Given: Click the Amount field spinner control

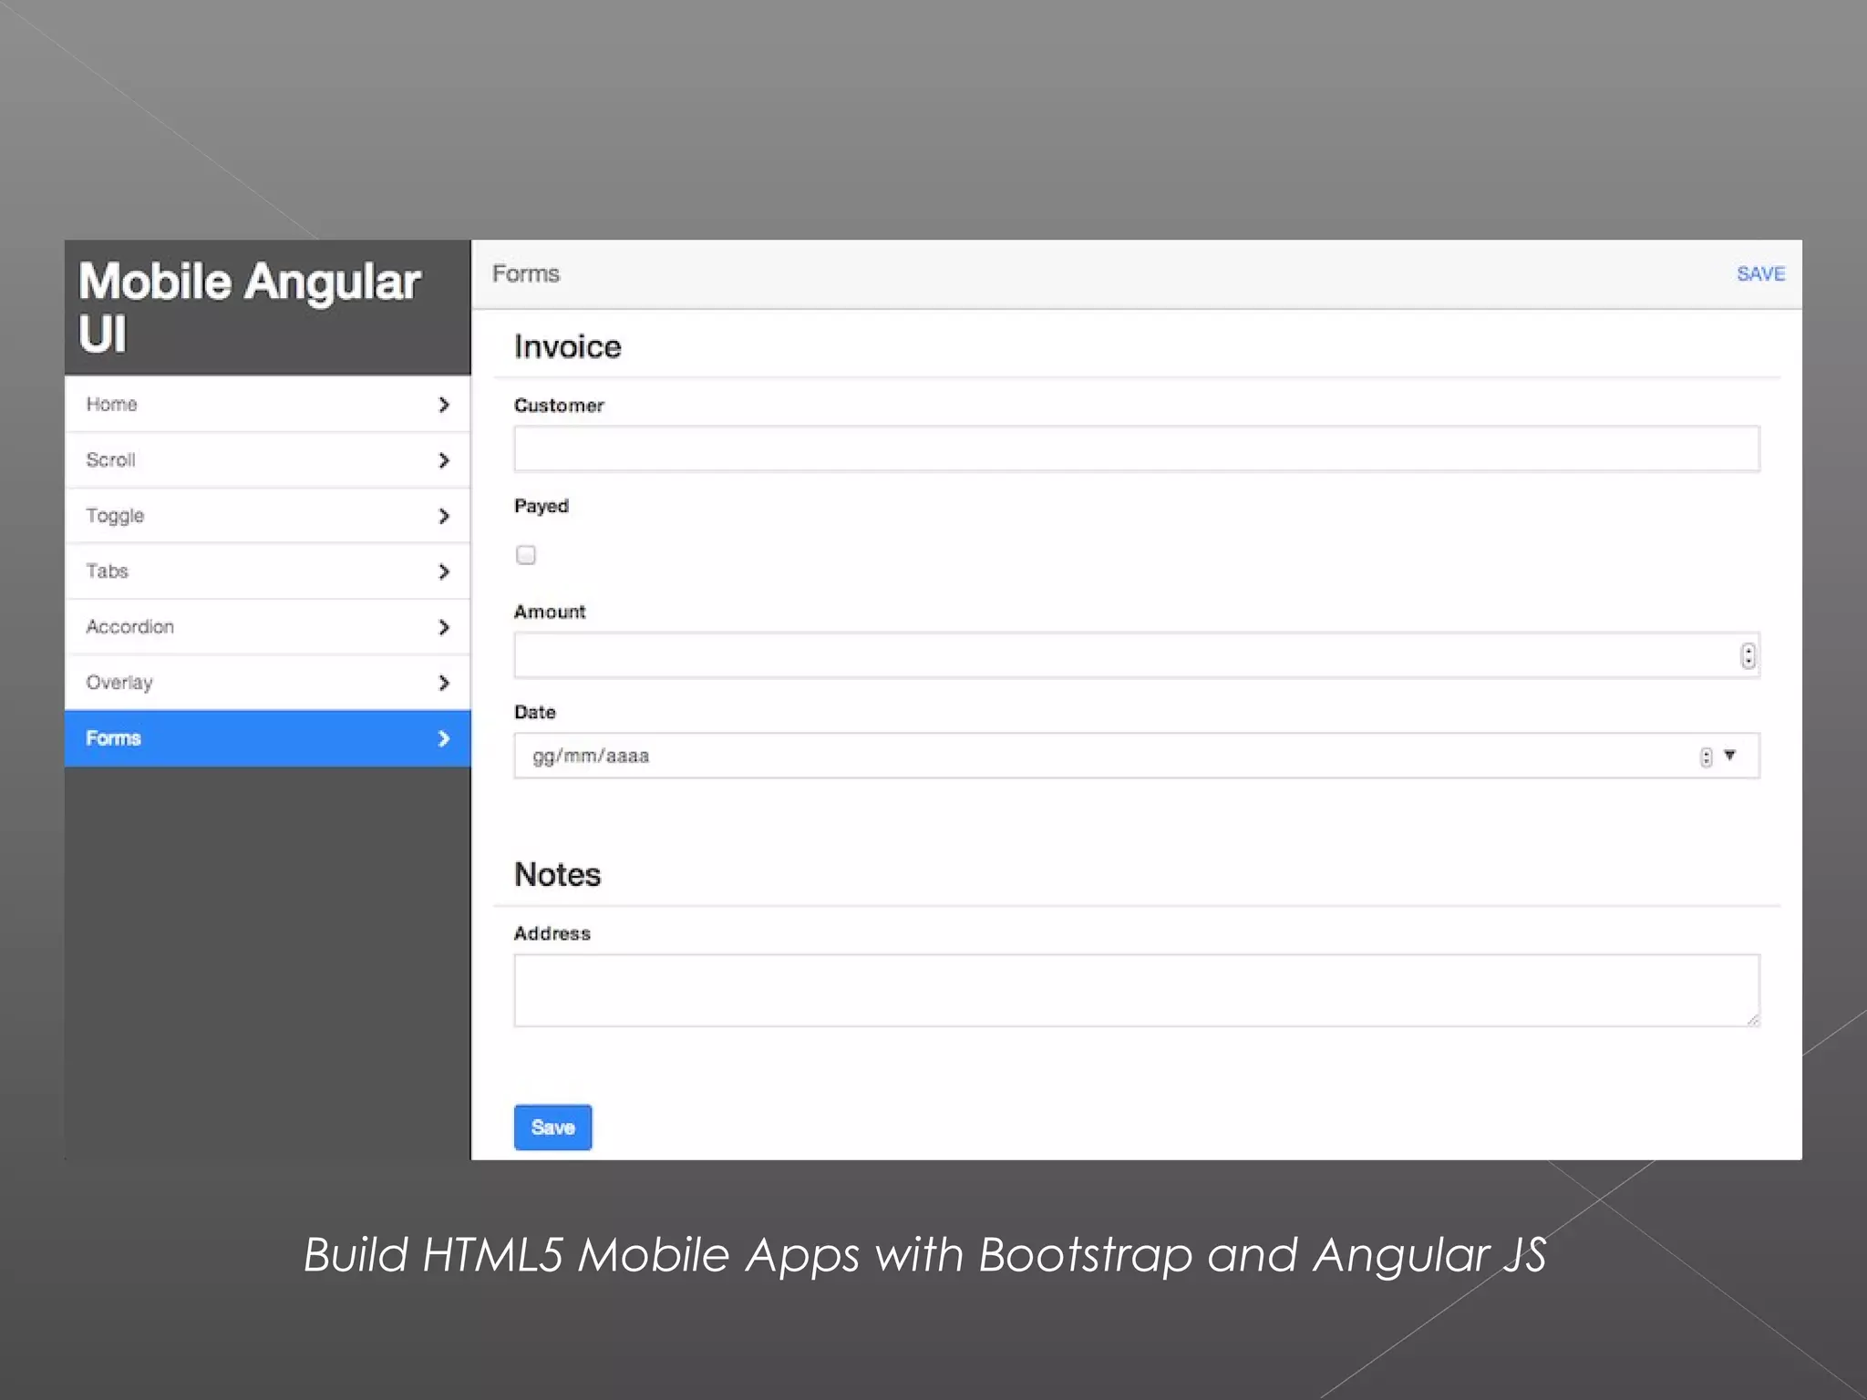Looking at the screenshot, I should click(x=1747, y=655).
